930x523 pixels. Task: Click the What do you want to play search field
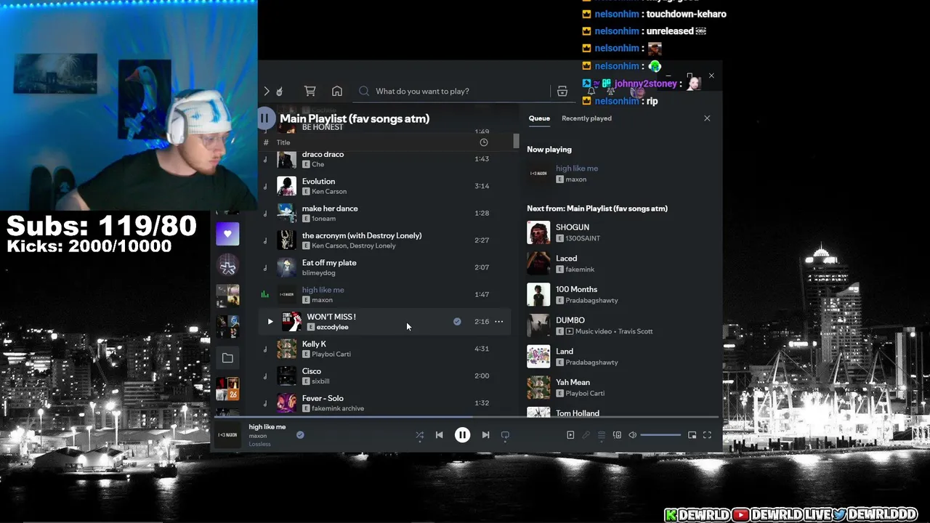click(450, 91)
